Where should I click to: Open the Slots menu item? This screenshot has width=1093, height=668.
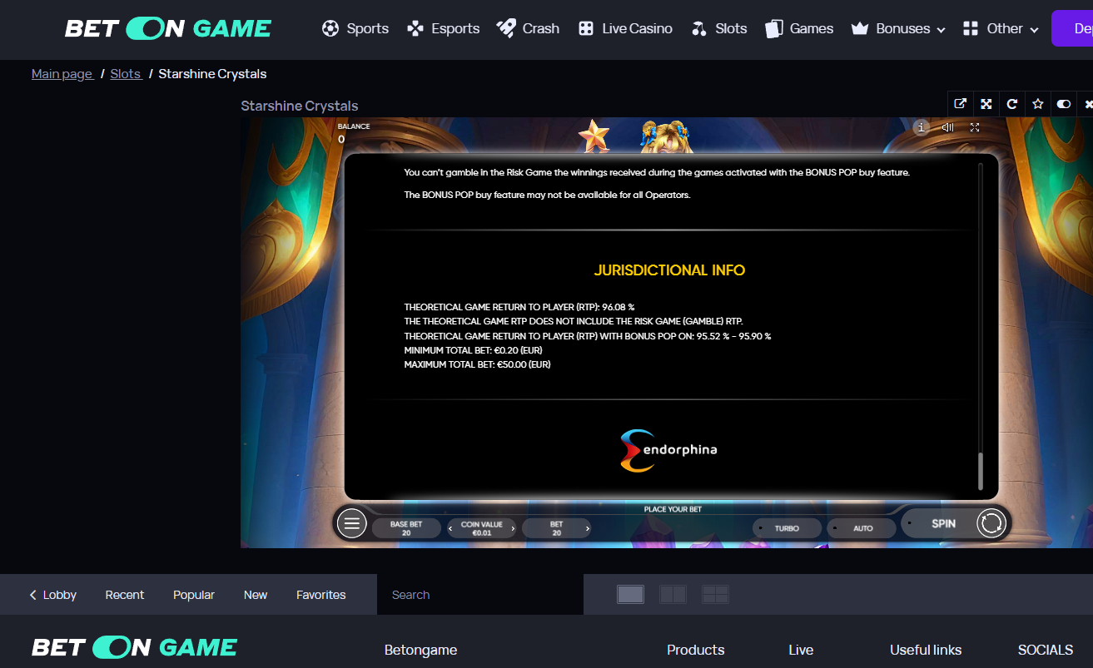click(719, 28)
